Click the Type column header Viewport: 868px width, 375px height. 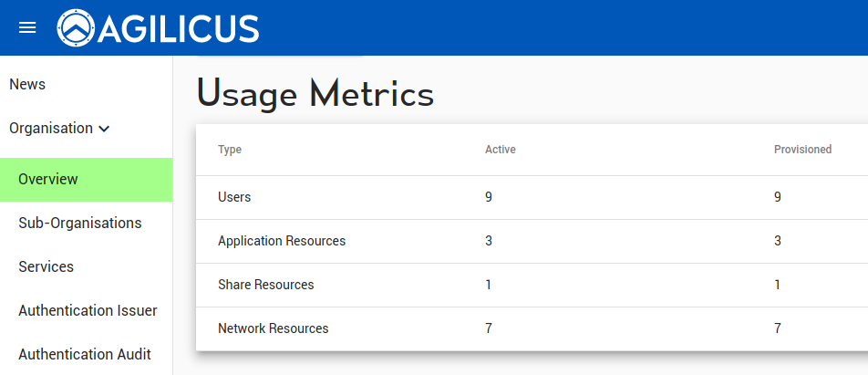point(230,150)
